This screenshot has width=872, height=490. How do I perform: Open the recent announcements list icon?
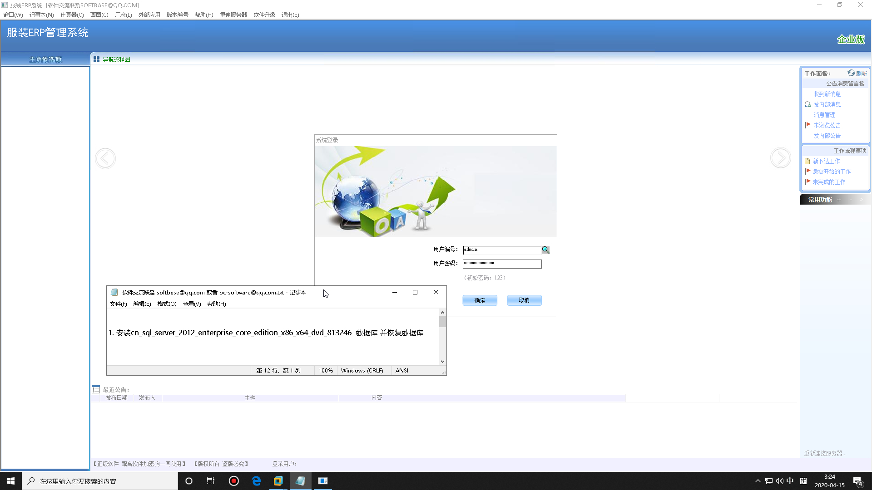tap(96, 390)
